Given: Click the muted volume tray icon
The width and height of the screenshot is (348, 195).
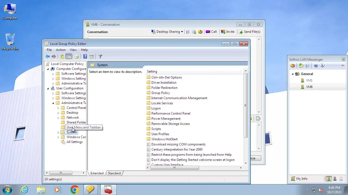Looking at the screenshot, I should (321, 190).
